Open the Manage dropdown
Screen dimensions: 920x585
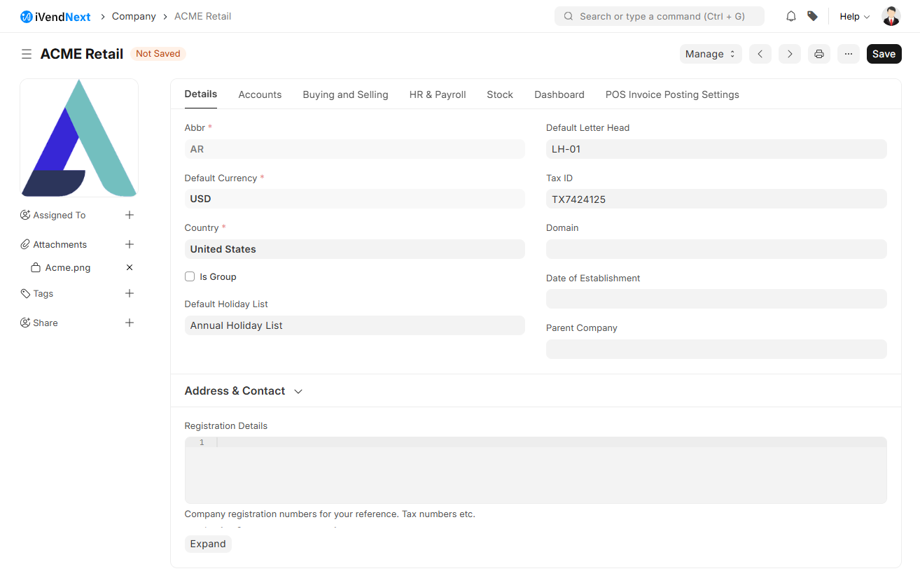pyautogui.click(x=711, y=54)
